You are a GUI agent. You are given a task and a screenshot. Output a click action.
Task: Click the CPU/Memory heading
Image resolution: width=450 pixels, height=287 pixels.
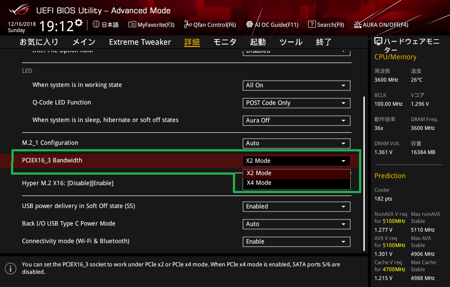point(395,57)
